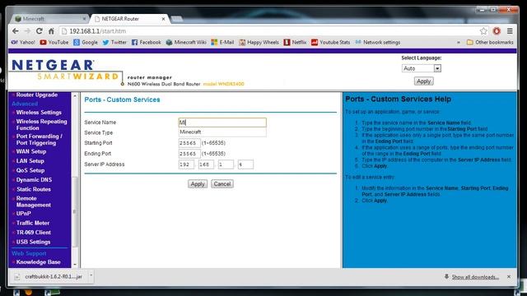Click the Ending Port field

click(x=189, y=154)
